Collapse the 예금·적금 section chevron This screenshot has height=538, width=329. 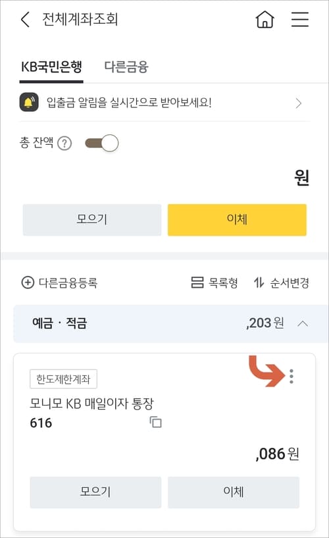303,323
